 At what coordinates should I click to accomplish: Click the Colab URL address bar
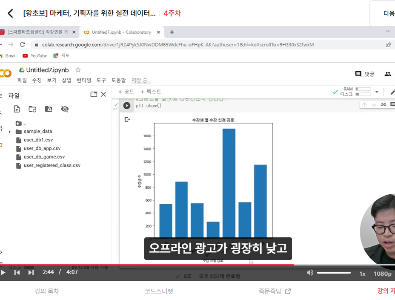pos(178,45)
